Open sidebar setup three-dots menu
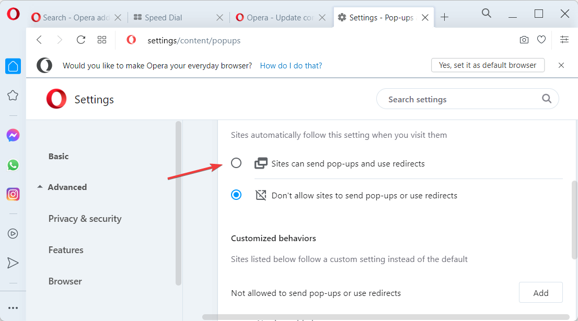The height and width of the screenshot is (321, 578). (x=13, y=308)
